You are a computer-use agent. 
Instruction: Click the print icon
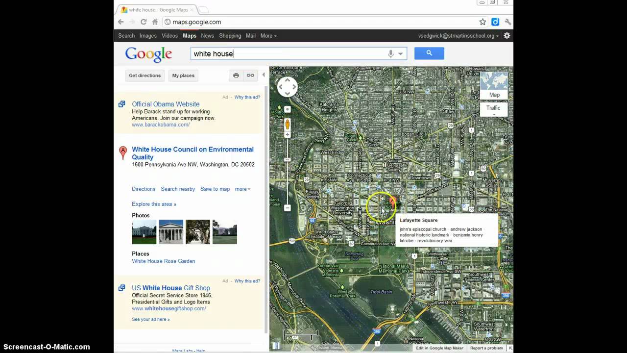click(x=236, y=76)
